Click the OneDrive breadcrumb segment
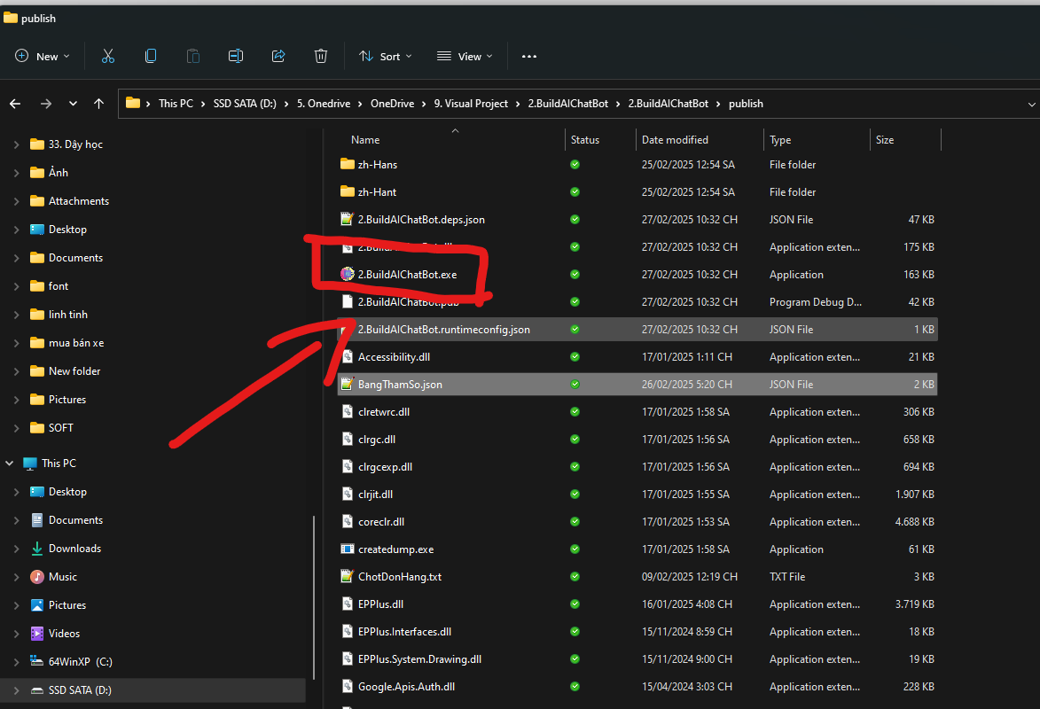Viewport: 1040px width, 709px height. point(392,104)
